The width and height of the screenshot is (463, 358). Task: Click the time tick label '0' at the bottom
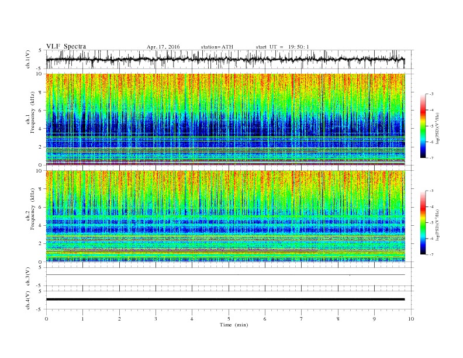click(x=46, y=319)
